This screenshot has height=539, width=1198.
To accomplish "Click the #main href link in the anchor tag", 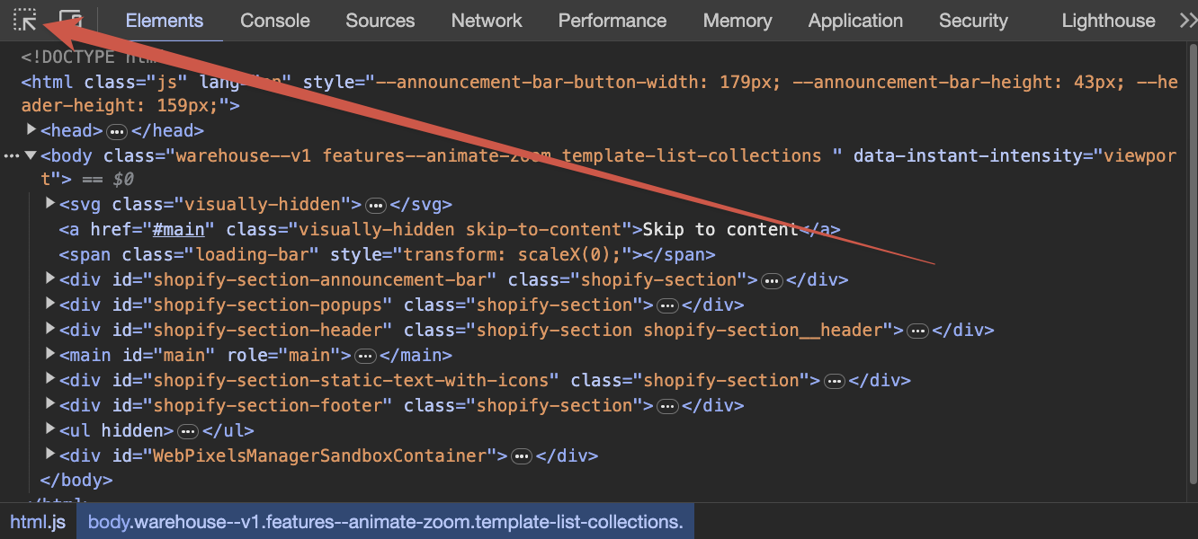I will click(x=180, y=229).
